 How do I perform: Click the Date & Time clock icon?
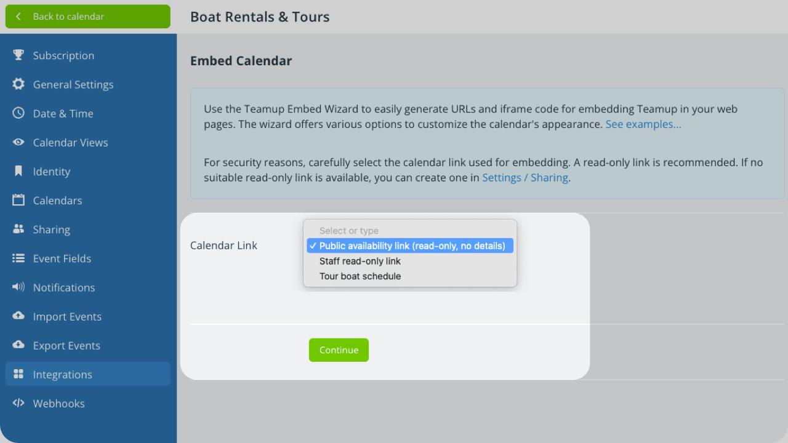point(18,113)
